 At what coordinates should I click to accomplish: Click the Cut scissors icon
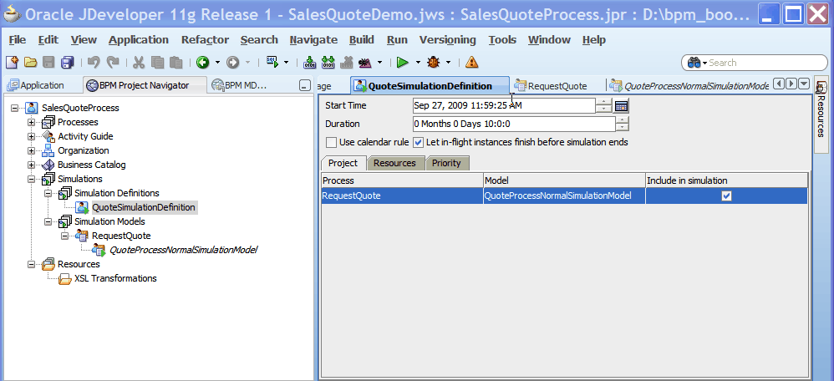[x=139, y=63]
